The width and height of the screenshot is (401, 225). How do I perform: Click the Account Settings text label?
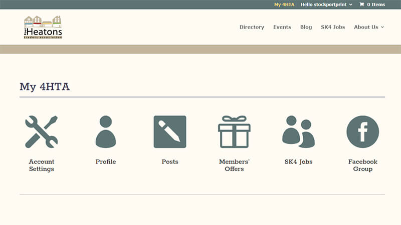(42, 165)
